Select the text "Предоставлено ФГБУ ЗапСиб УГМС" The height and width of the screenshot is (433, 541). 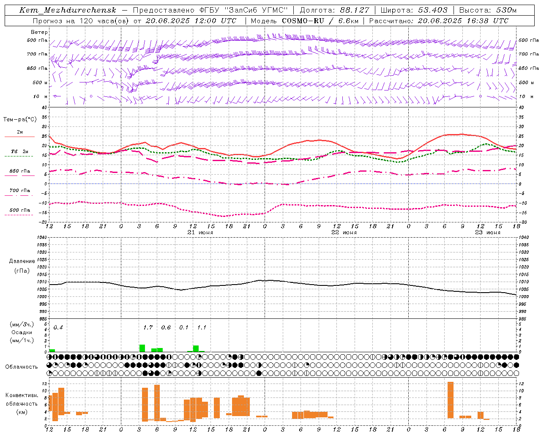(210, 10)
